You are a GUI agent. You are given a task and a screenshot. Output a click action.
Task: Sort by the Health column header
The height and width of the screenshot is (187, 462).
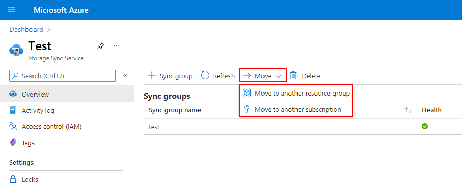click(432, 110)
